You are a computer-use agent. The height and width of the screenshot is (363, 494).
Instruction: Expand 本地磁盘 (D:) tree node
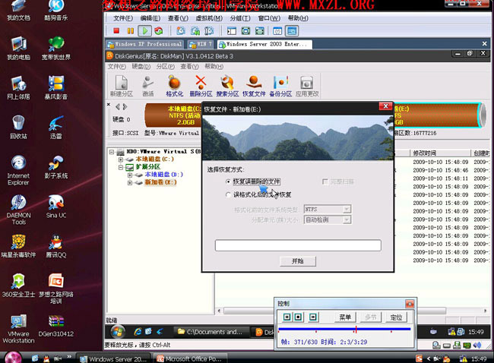pyautogui.click(x=130, y=175)
